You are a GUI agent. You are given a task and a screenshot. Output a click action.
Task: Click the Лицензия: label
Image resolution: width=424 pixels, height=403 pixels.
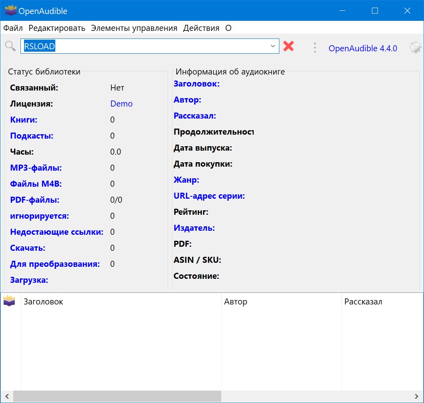(x=32, y=104)
